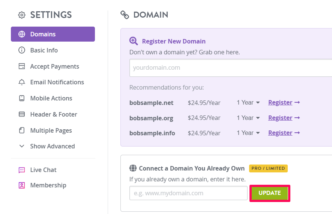The image size is (332, 214).
Task: Click the pages icon for Multiple Pages
Action: click(x=22, y=130)
